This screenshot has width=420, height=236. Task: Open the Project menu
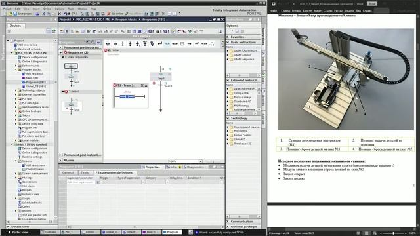click(x=7, y=9)
